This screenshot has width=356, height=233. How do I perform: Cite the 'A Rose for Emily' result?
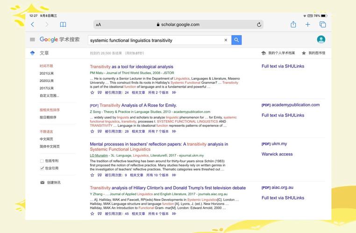(x=100, y=131)
